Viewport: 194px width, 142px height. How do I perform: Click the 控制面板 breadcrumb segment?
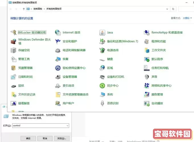38,9
